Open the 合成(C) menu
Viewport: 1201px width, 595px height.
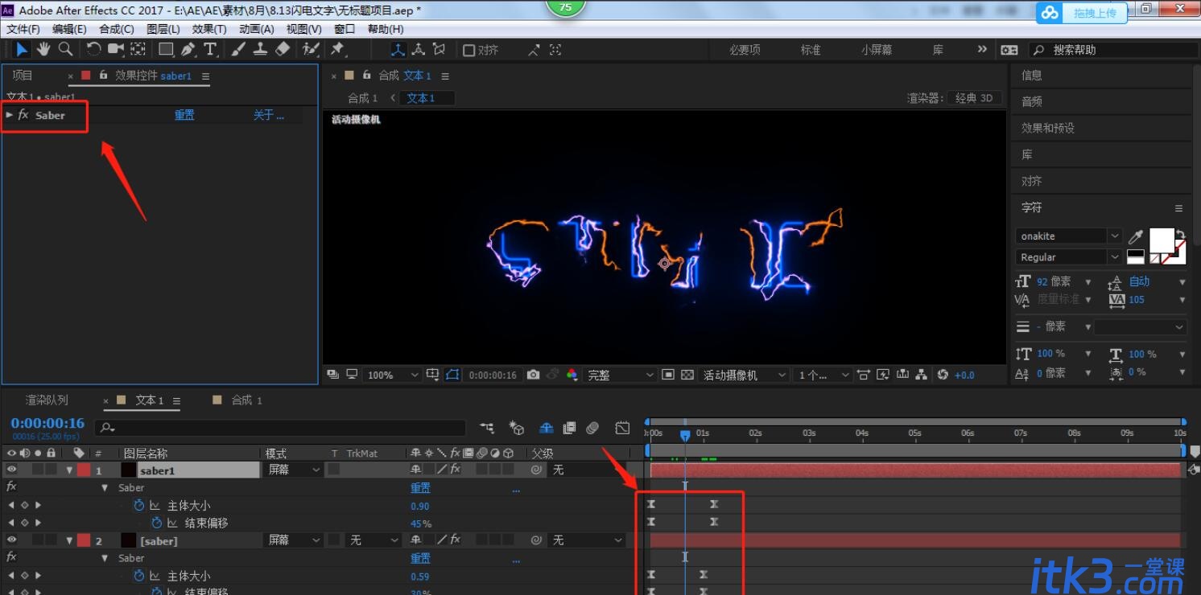[116, 29]
